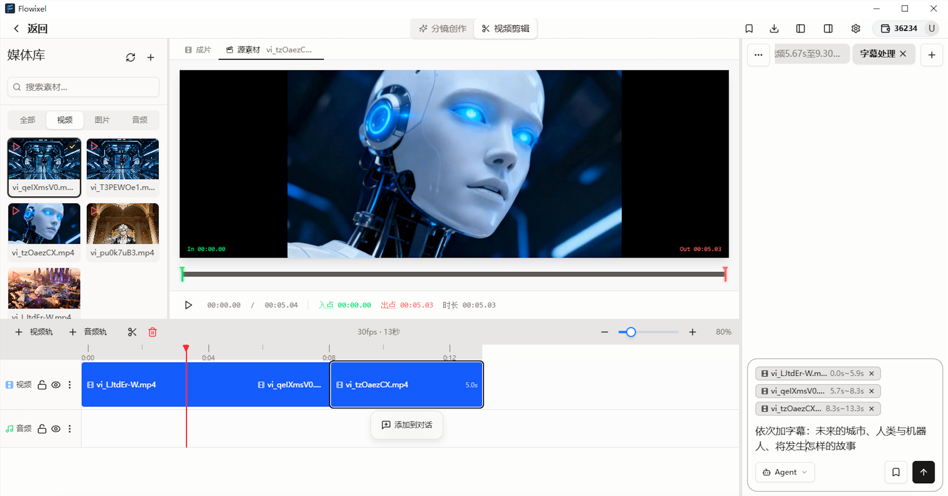
Task: Toggle the lock on the 视频 track
Action: pos(42,385)
